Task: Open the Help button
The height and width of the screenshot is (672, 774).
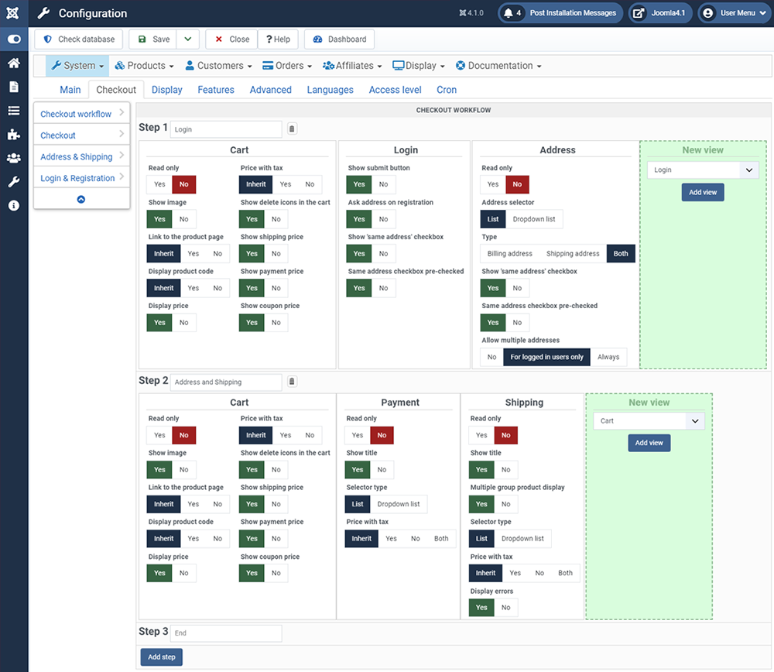Action: (x=278, y=39)
